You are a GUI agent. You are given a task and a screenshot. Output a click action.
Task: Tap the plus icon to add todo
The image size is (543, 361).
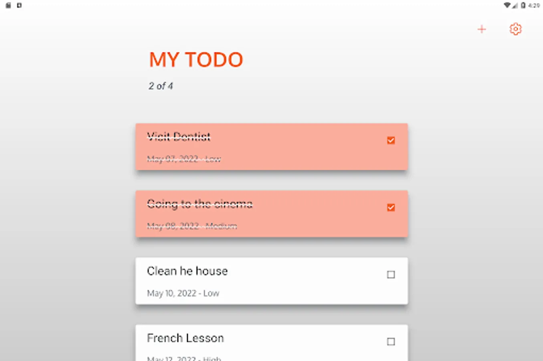coord(482,29)
